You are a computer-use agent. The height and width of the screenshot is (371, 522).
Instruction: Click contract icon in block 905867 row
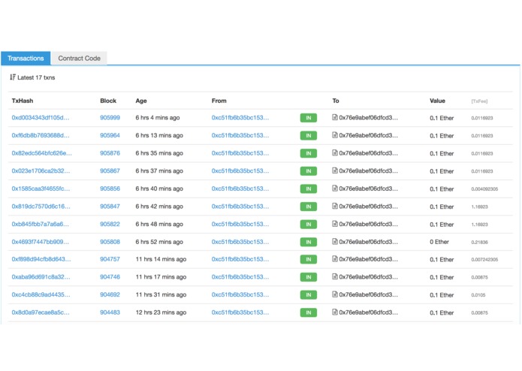tap(335, 170)
